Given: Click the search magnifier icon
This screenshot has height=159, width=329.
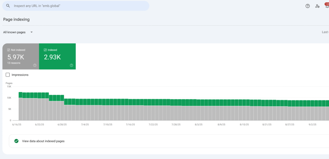Looking at the screenshot, I should 8,6.
